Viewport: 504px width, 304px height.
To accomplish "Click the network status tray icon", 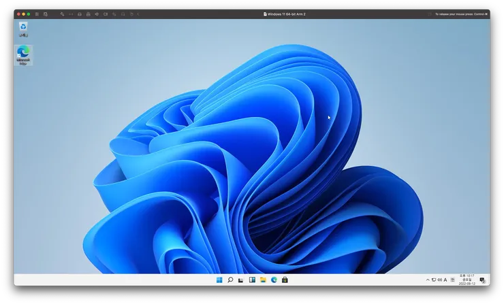I will 434,280.
